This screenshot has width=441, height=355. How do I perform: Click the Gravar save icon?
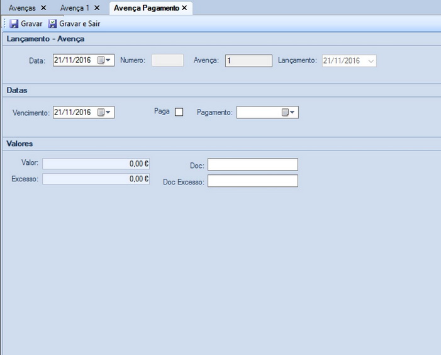(14, 24)
